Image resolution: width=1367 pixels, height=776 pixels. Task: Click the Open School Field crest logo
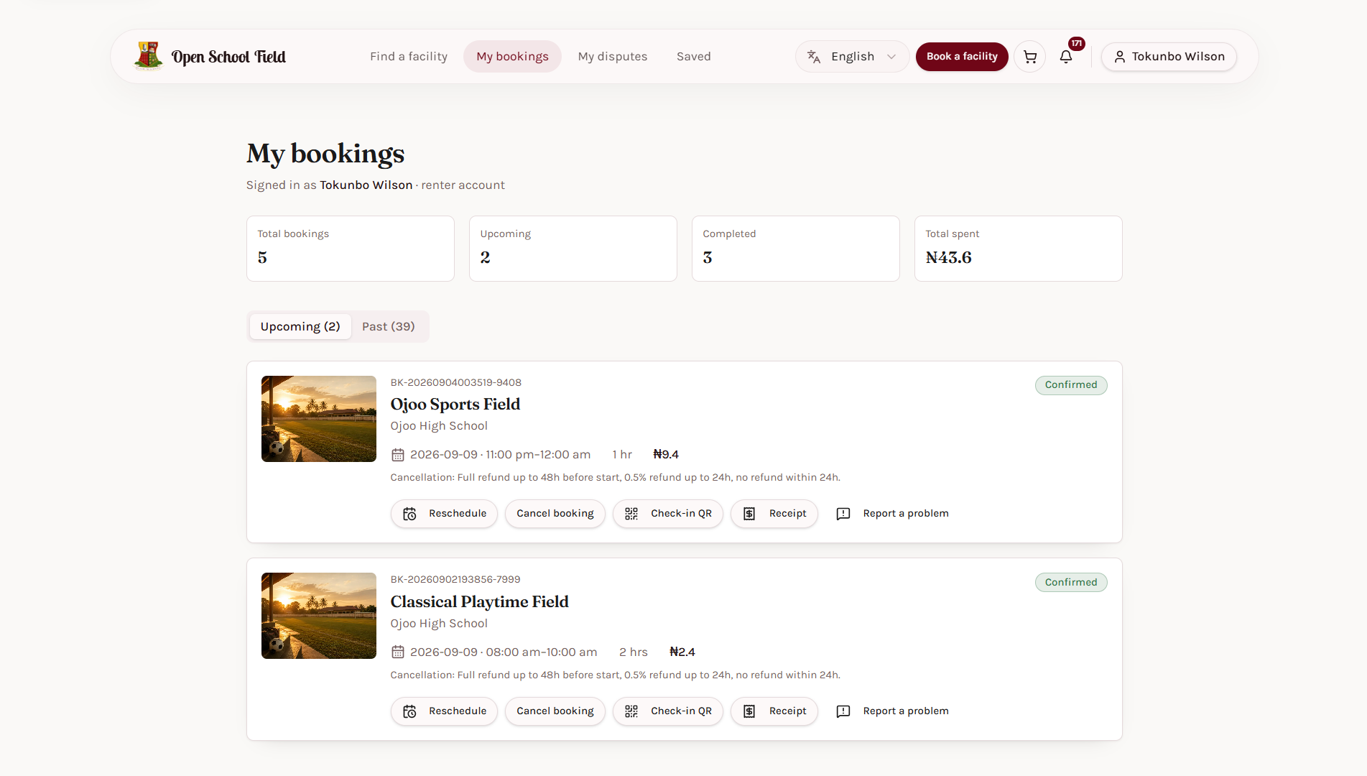(x=149, y=56)
